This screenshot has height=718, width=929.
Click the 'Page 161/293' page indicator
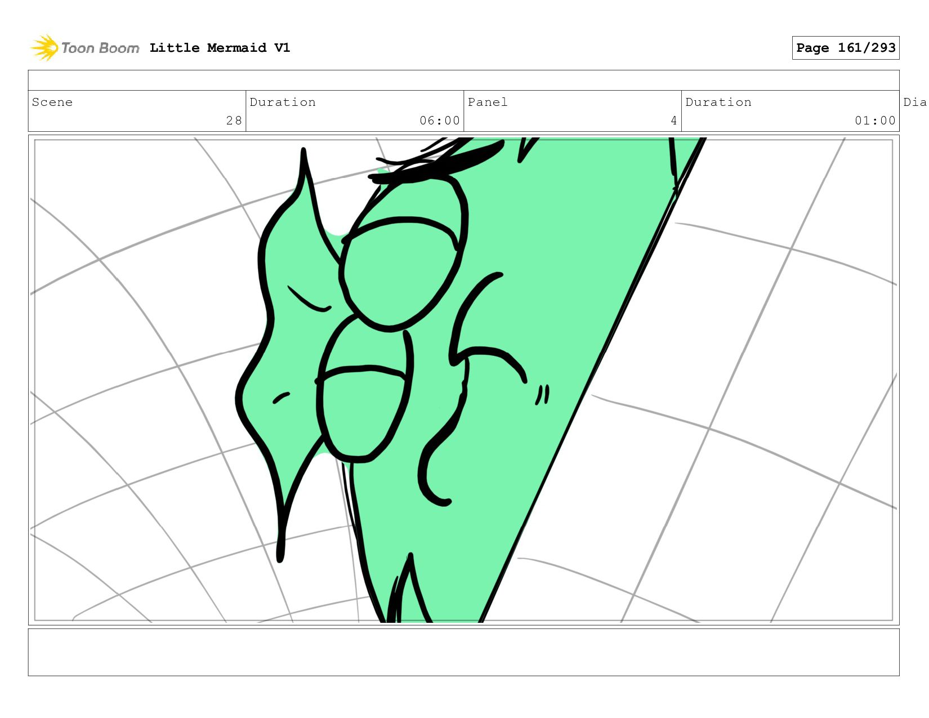tap(846, 48)
